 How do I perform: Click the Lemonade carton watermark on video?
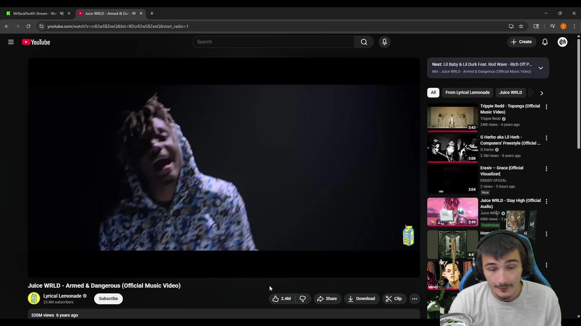click(409, 235)
